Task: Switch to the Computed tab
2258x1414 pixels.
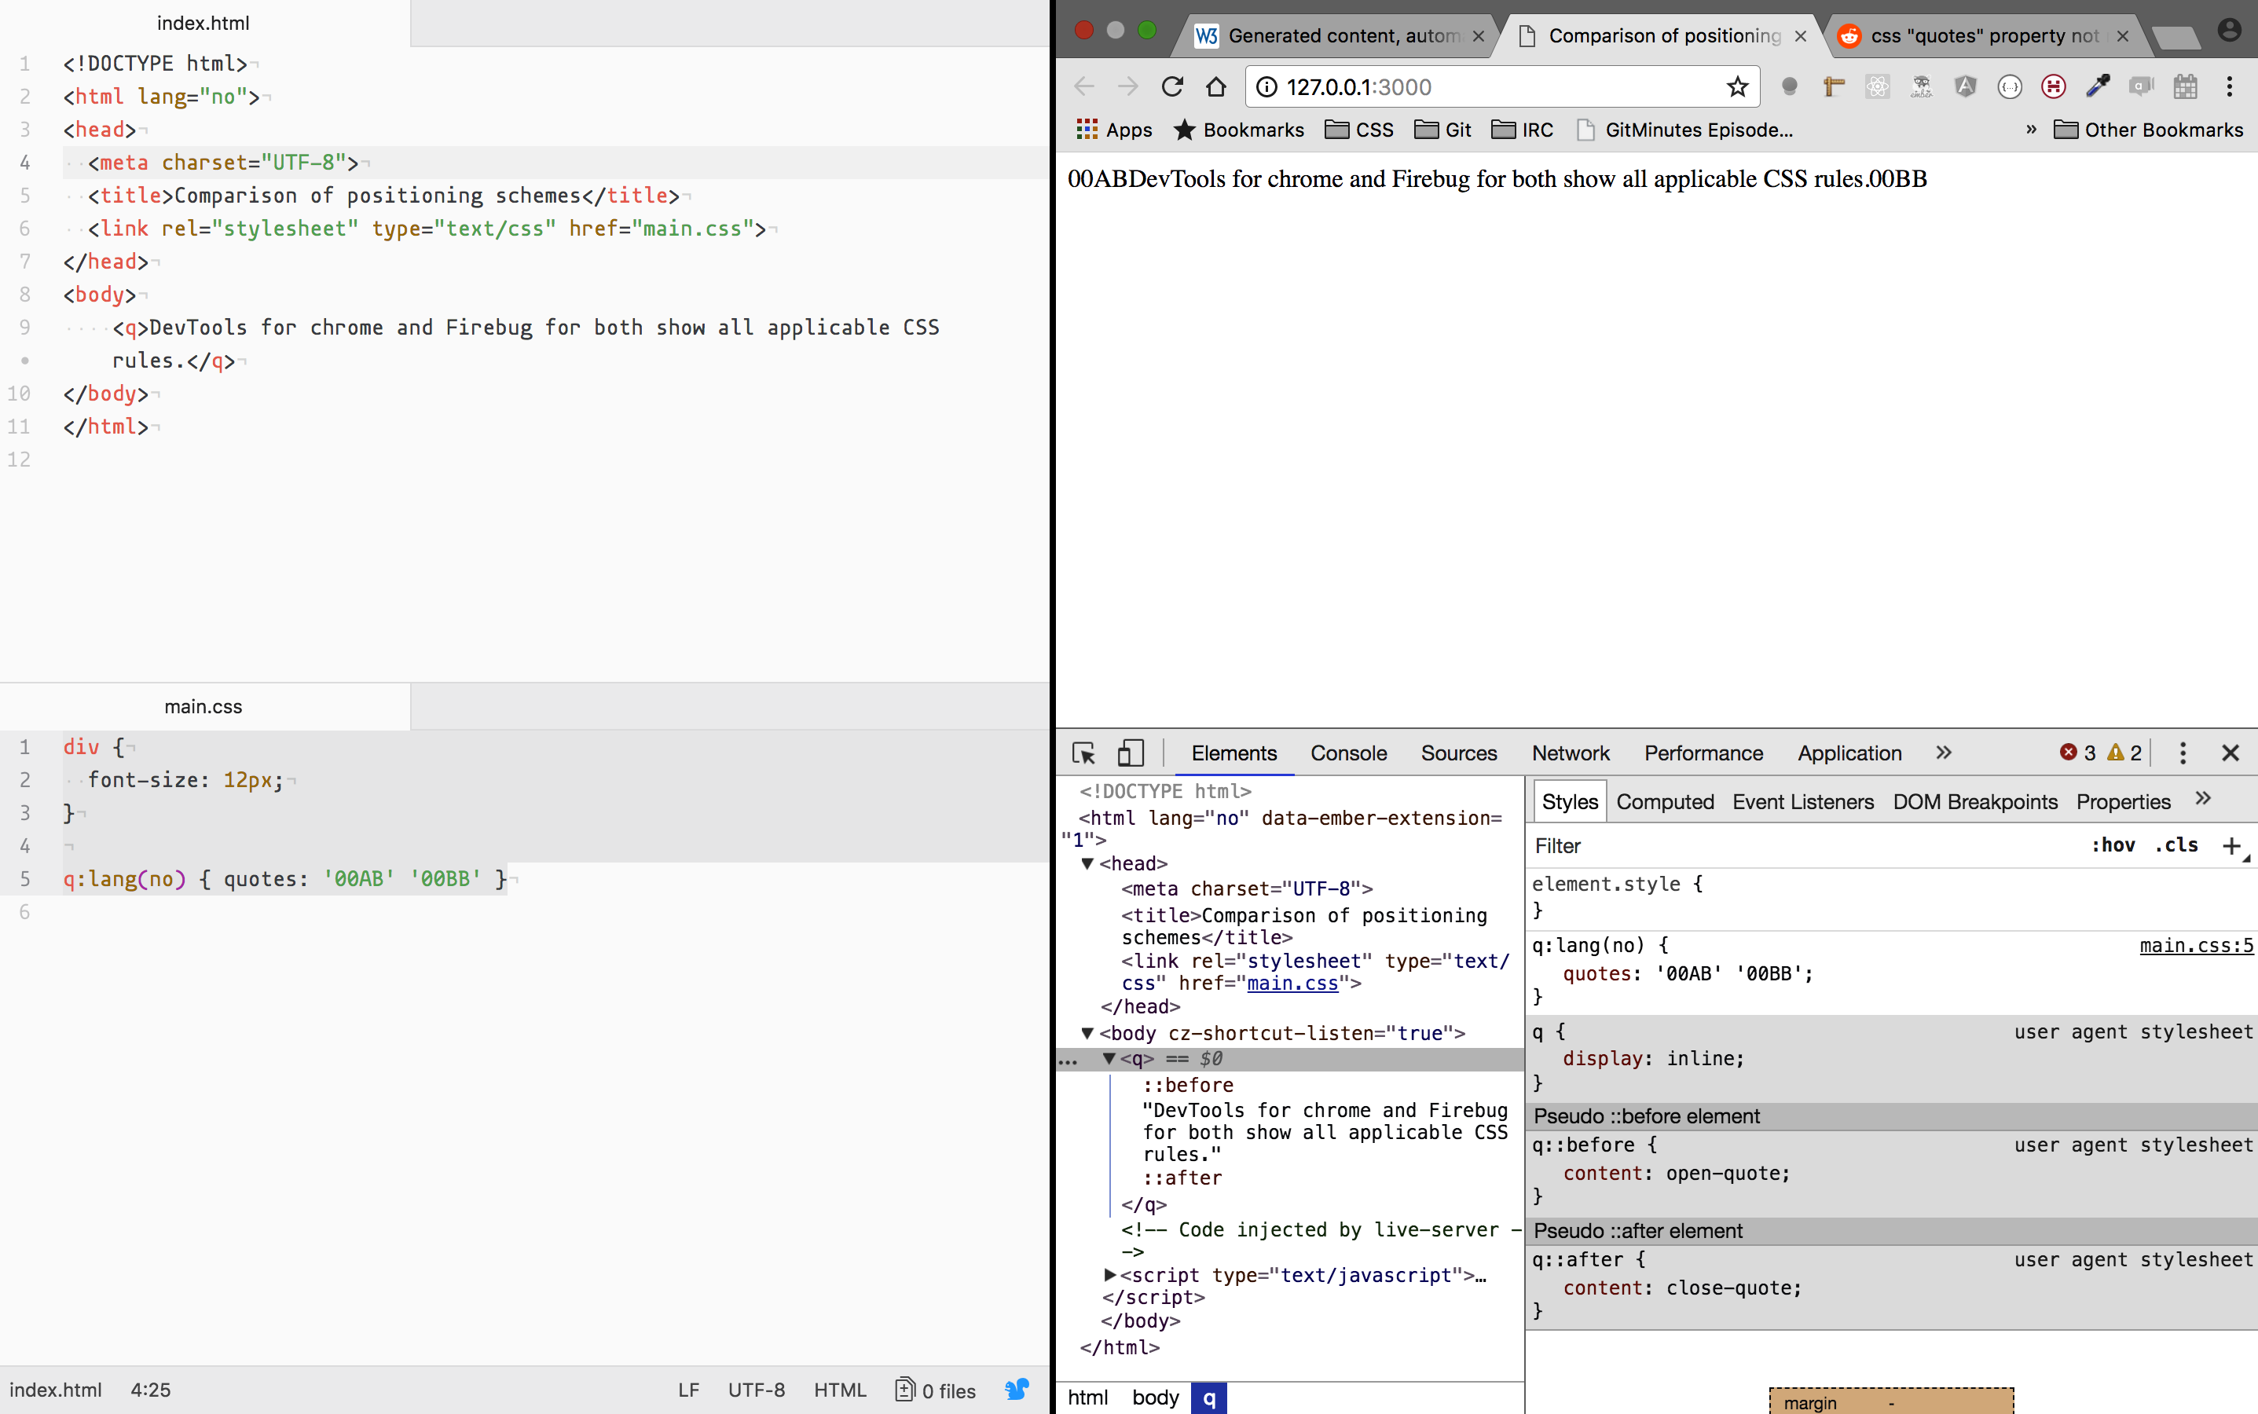Action: (1665, 801)
